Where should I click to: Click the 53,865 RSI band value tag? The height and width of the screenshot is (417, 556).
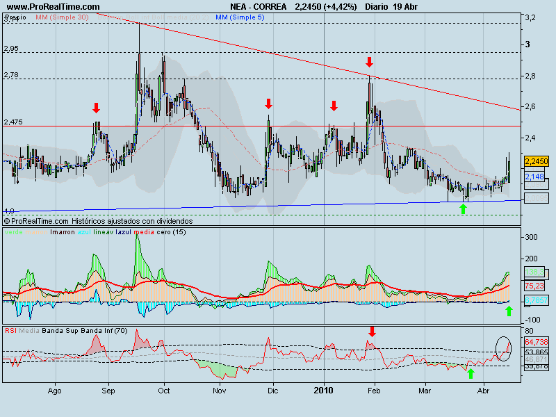[x=536, y=352]
